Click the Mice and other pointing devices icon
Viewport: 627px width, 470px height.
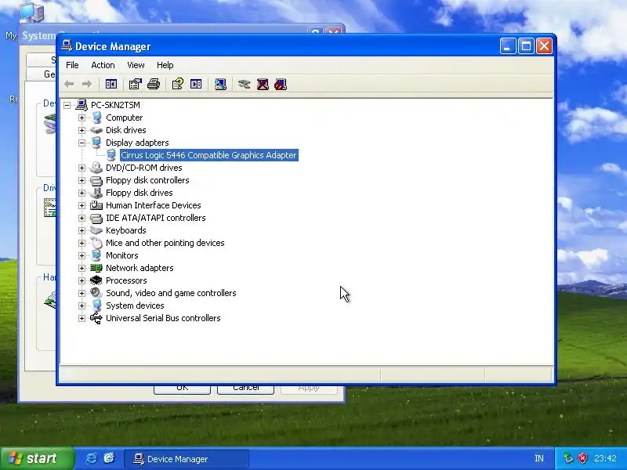click(x=96, y=243)
